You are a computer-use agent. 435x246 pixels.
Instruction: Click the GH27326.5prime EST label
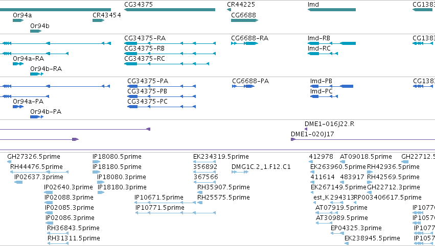[34, 157]
